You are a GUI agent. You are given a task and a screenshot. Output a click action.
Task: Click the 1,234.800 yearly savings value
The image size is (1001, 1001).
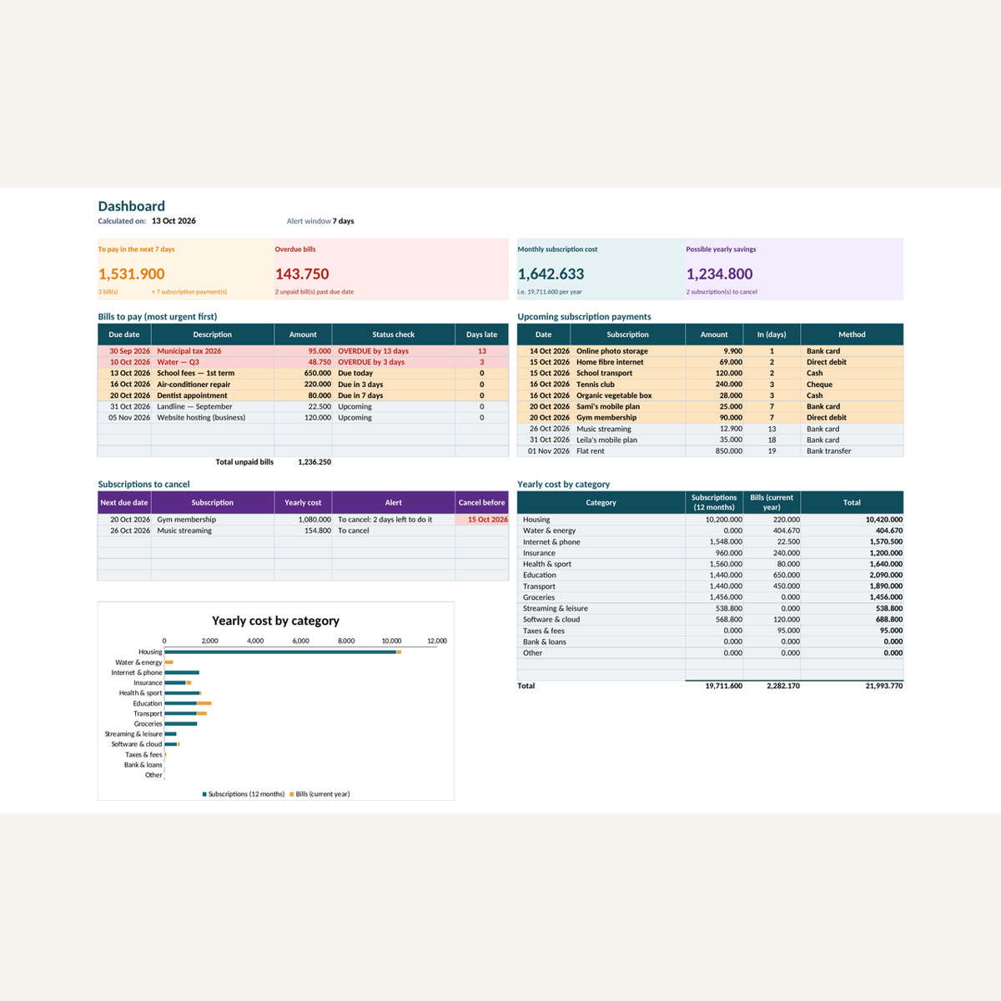[719, 274]
